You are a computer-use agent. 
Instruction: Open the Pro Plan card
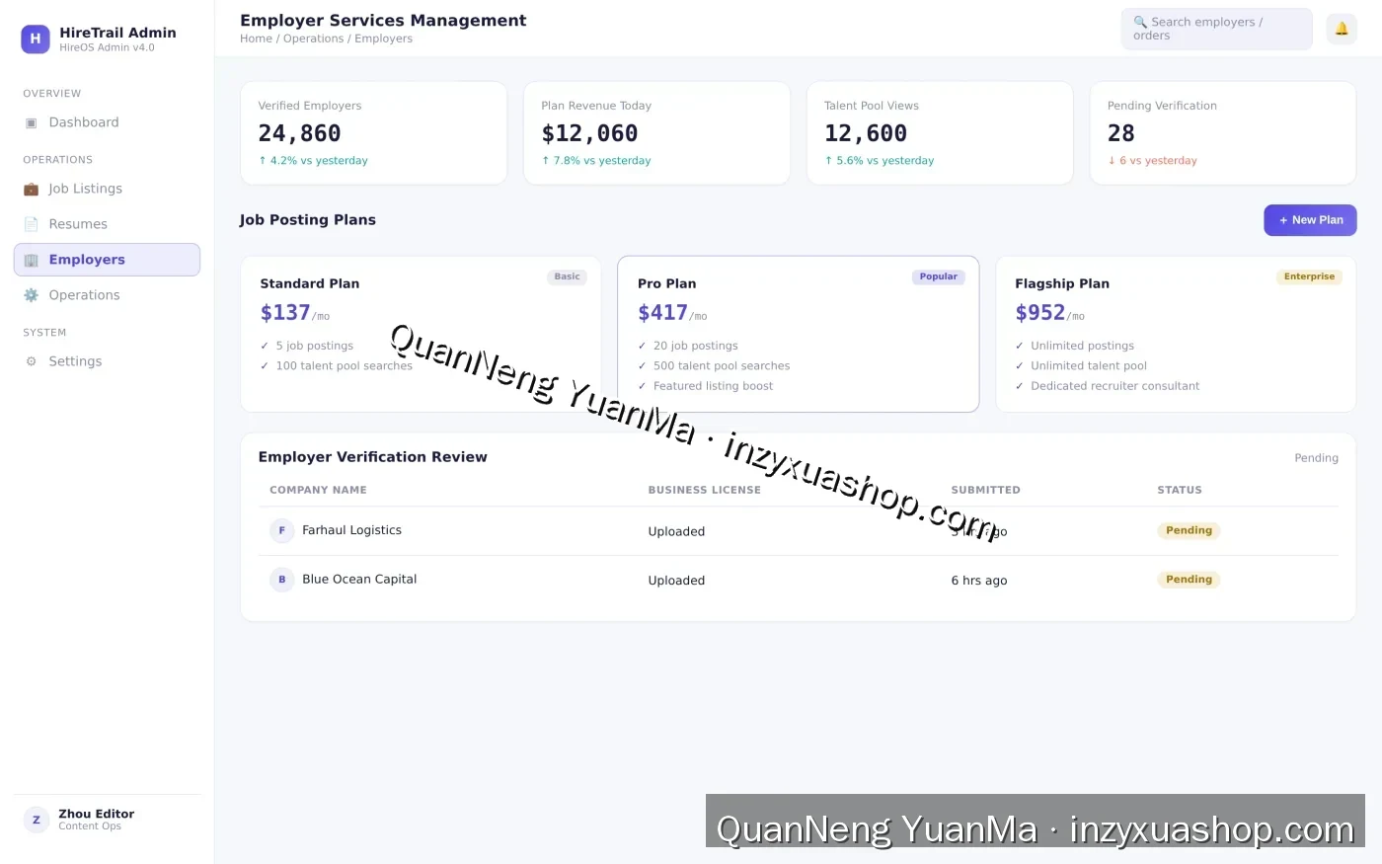coord(799,334)
